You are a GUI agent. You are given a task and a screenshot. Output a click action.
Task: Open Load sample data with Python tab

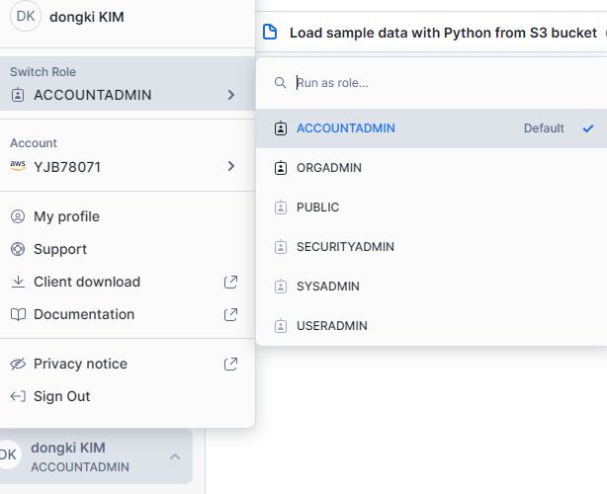[x=442, y=33]
